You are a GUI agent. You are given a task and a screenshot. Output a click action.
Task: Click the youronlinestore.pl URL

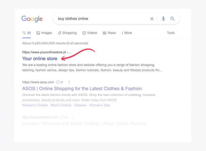pos(44,52)
